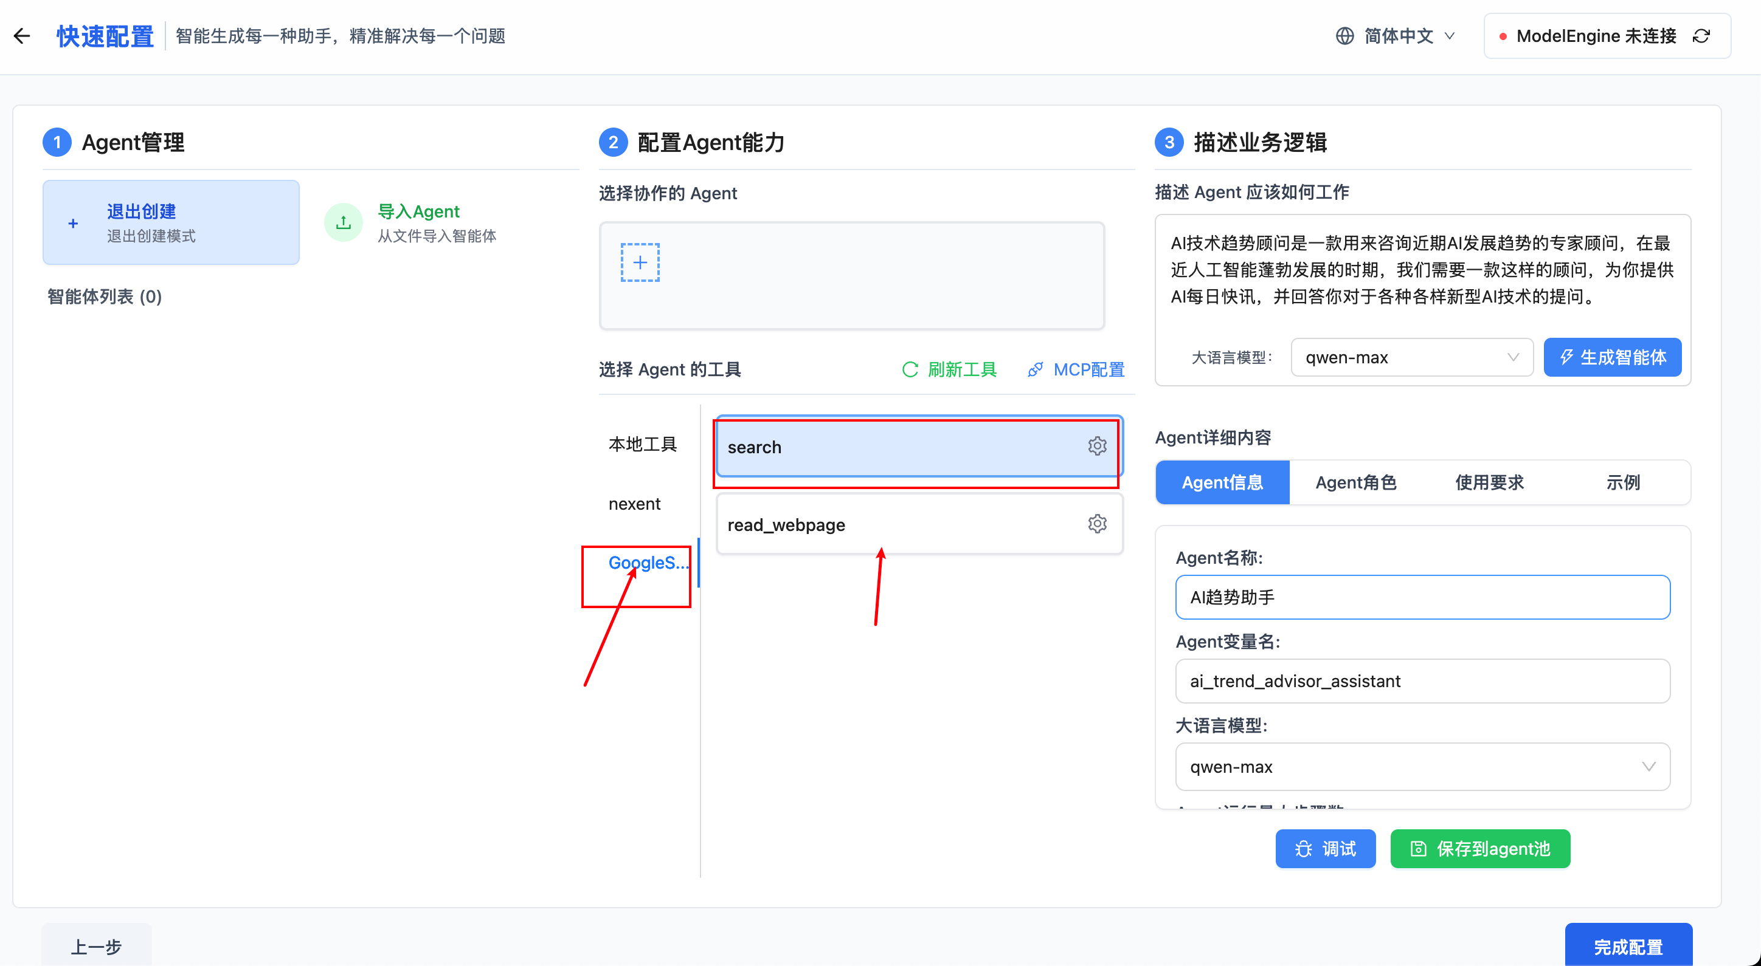Switch to the Agent角色 tab
Viewport: 1761px width, 966px height.
coord(1355,482)
